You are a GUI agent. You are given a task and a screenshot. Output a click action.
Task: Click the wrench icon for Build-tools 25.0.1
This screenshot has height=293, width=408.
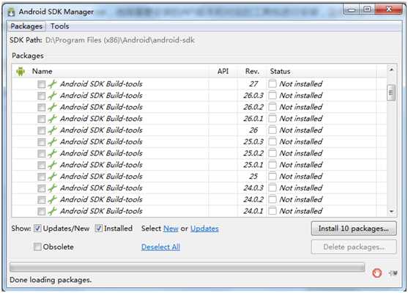pos(52,165)
